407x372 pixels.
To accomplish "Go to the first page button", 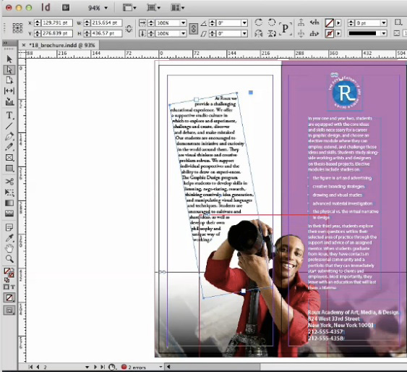I will [30, 367].
